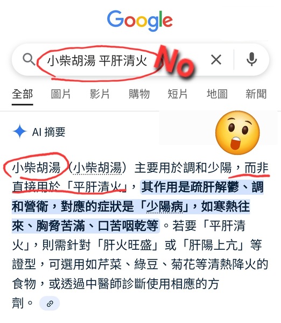Viewport: 281px width, 323px height.
Task: Open the source link chain icon
Action: (50, 303)
